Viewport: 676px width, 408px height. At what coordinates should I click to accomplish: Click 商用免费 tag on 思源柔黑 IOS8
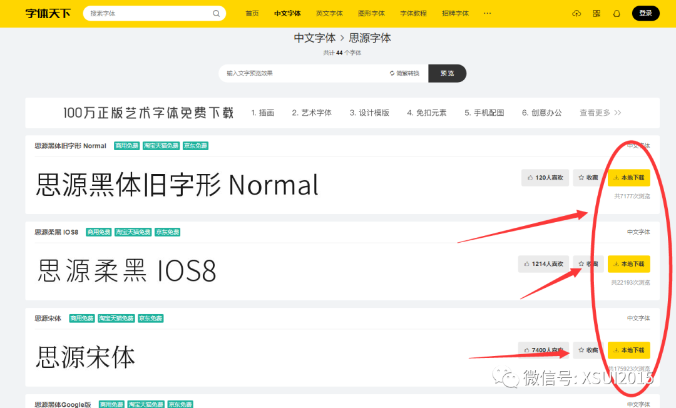99,232
